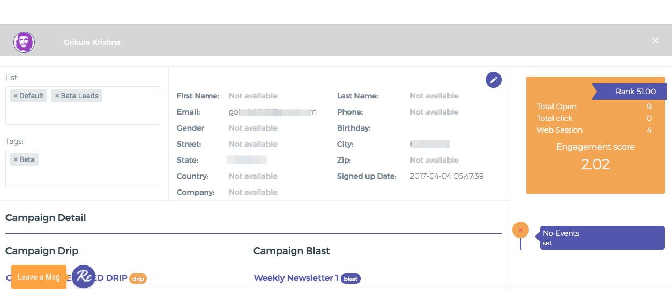
Task: Click the Engagement score value 2.02
Action: coord(595,164)
